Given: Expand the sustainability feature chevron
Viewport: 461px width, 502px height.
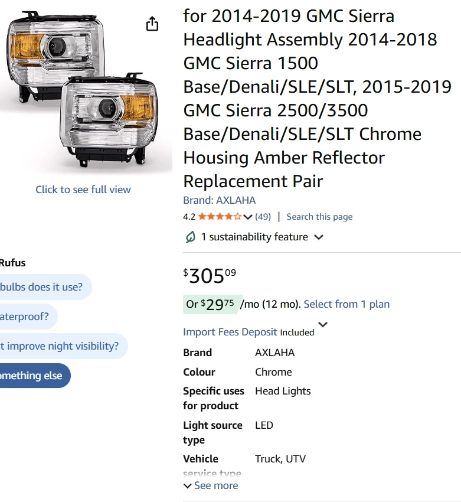Looking at the screenshot, I should (x=319, y=237).
